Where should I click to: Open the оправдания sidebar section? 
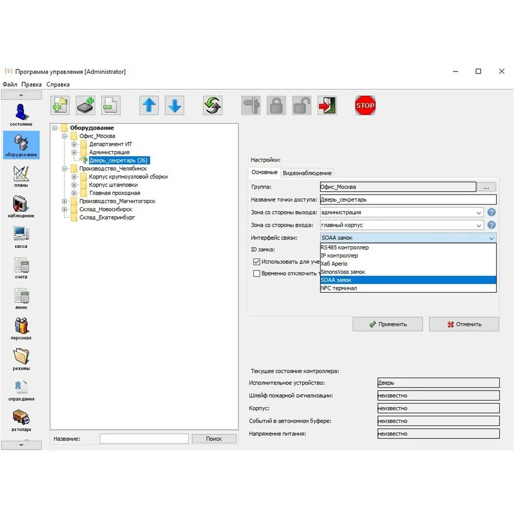pyautogui.click(x=21, y=390)
